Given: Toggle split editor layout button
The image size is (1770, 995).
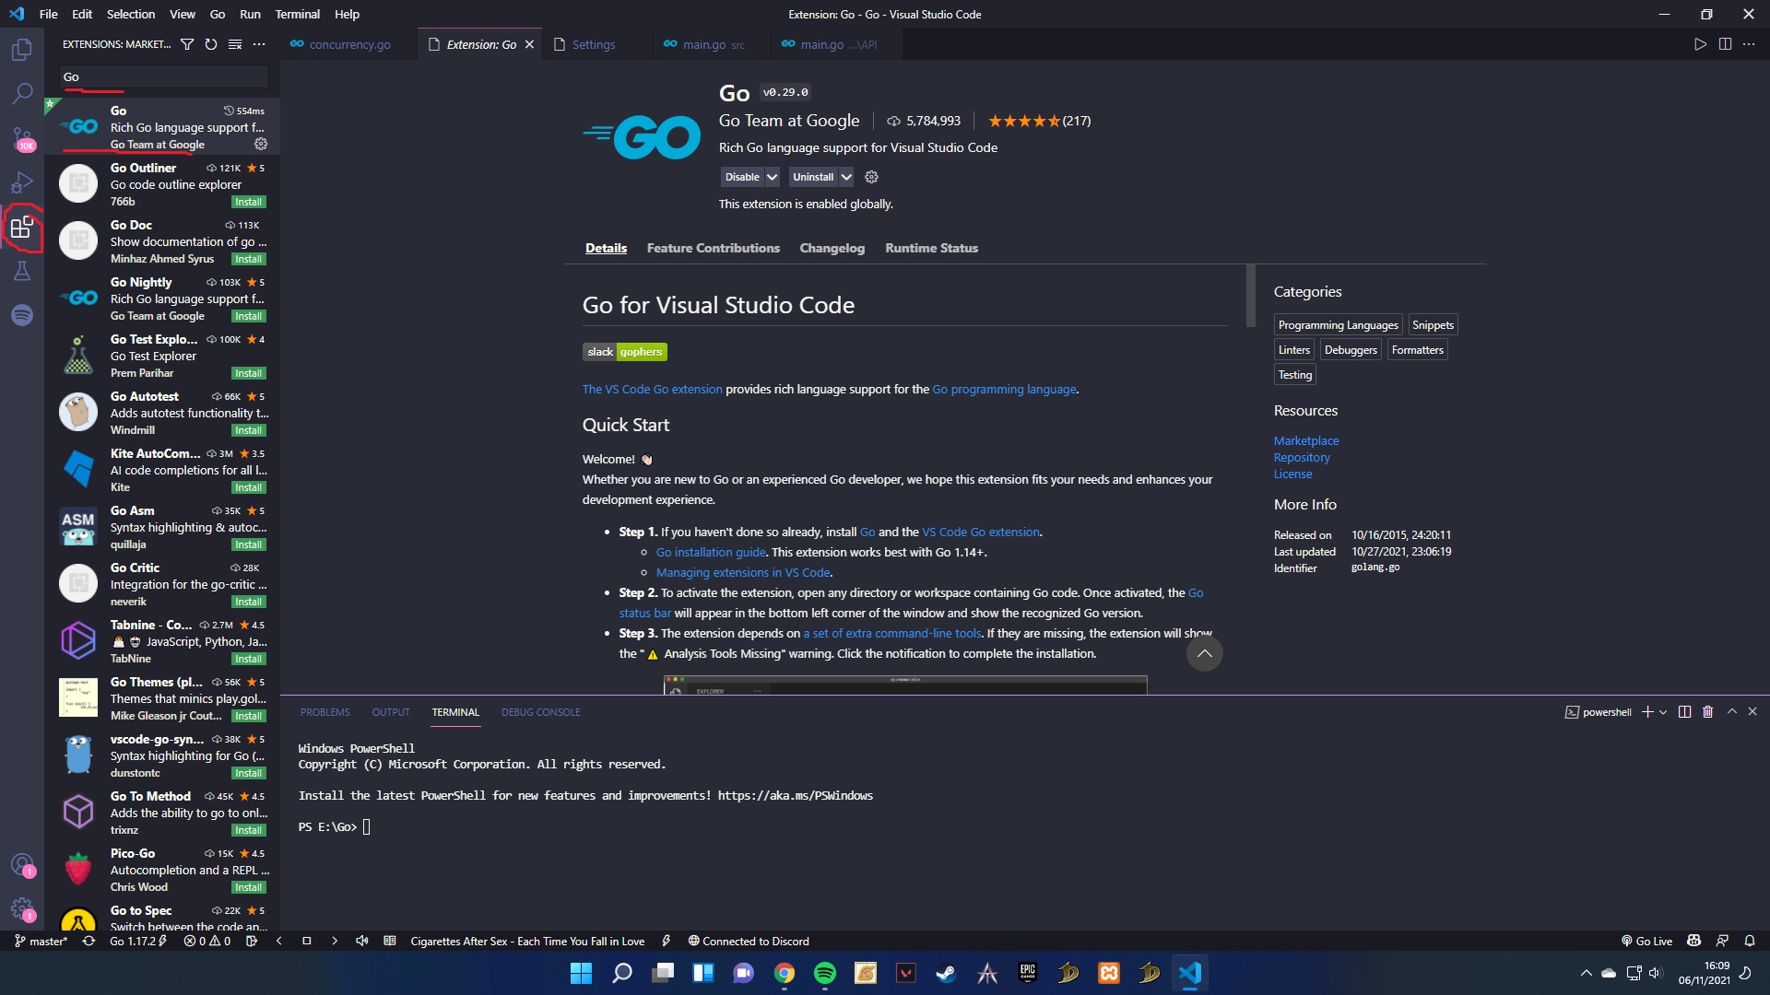Looking at the screenshot, I should click(1725, 44).
